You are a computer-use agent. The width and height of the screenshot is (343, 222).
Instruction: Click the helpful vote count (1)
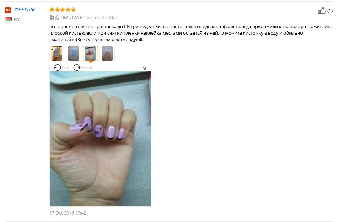[x=330, y=10]
